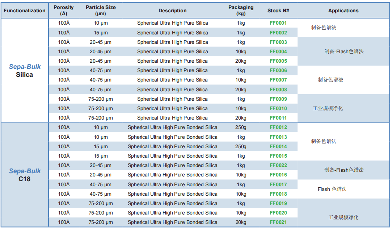Click description text in FF0008 row
The image size is (392, 229).
173,89
